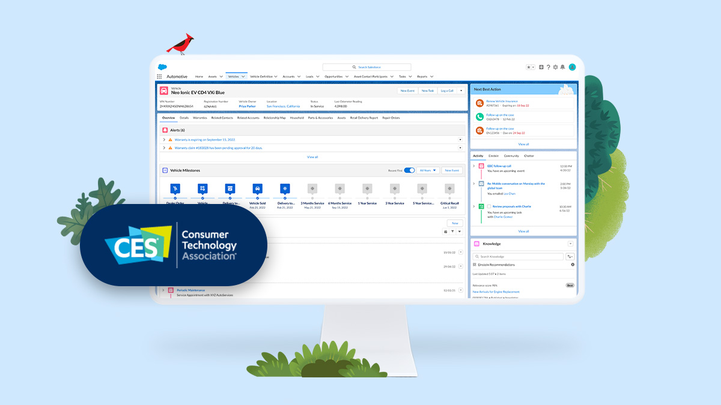
Task: Open the help question mark icon
Action: point(549,67)
